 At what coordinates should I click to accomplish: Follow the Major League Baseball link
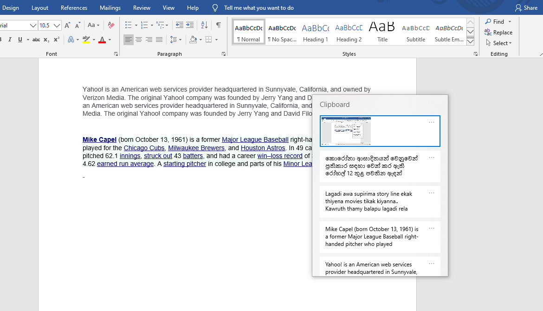[x=255, y=139]
